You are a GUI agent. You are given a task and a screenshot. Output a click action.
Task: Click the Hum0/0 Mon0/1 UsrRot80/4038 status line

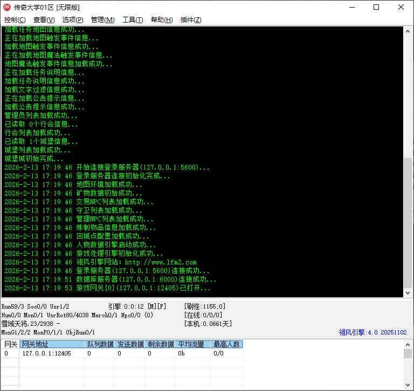tap(77, 315)
